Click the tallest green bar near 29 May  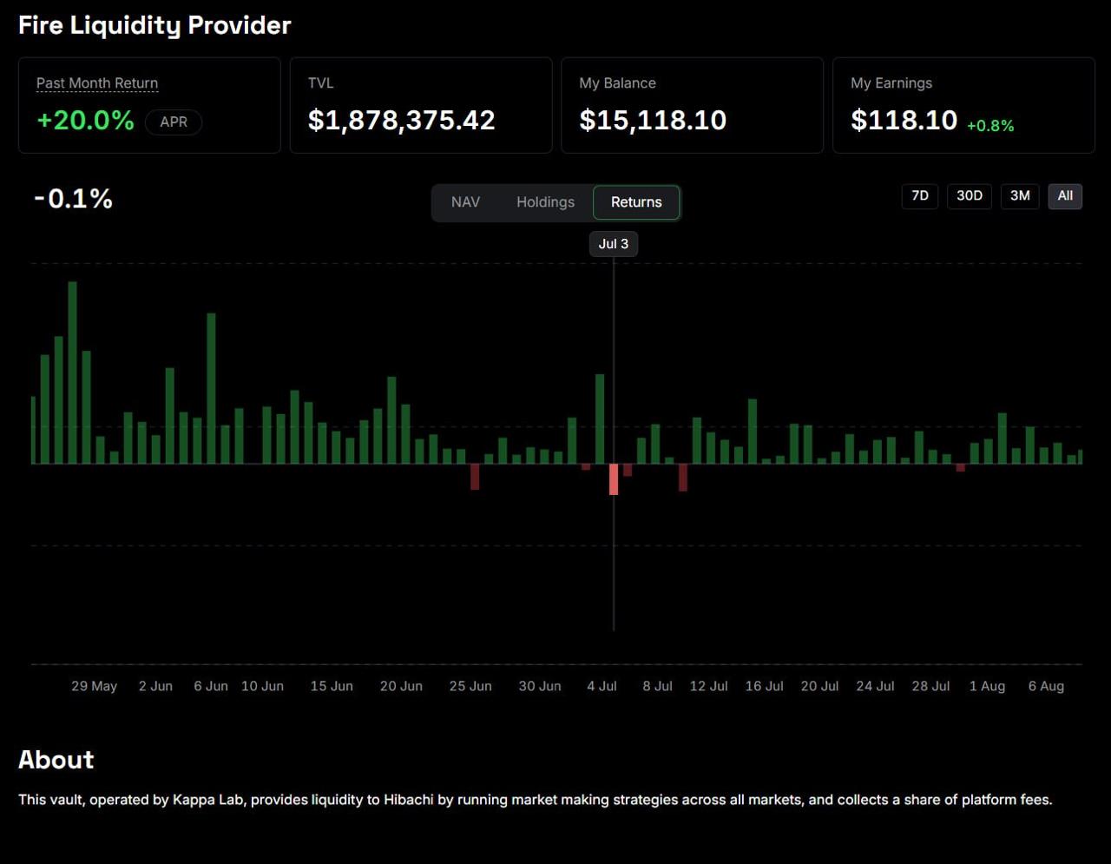click(73, 373)
